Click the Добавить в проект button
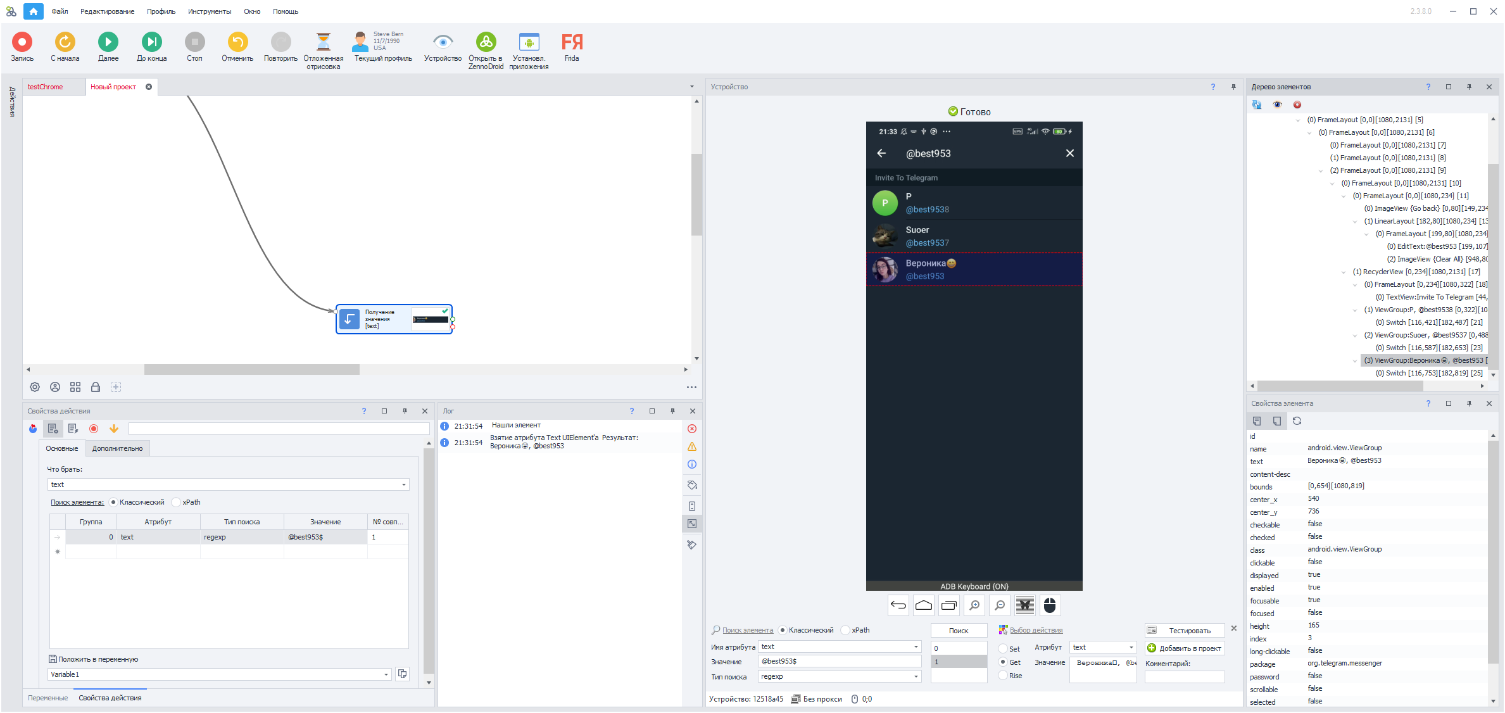Viewport: 1505px width, 713px height. pyautogui.click(x=1184, y=648)
